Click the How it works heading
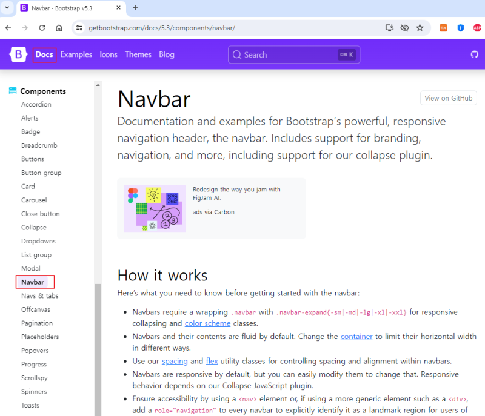Screen dimensions: 485x416 click(x=162, y=275)
